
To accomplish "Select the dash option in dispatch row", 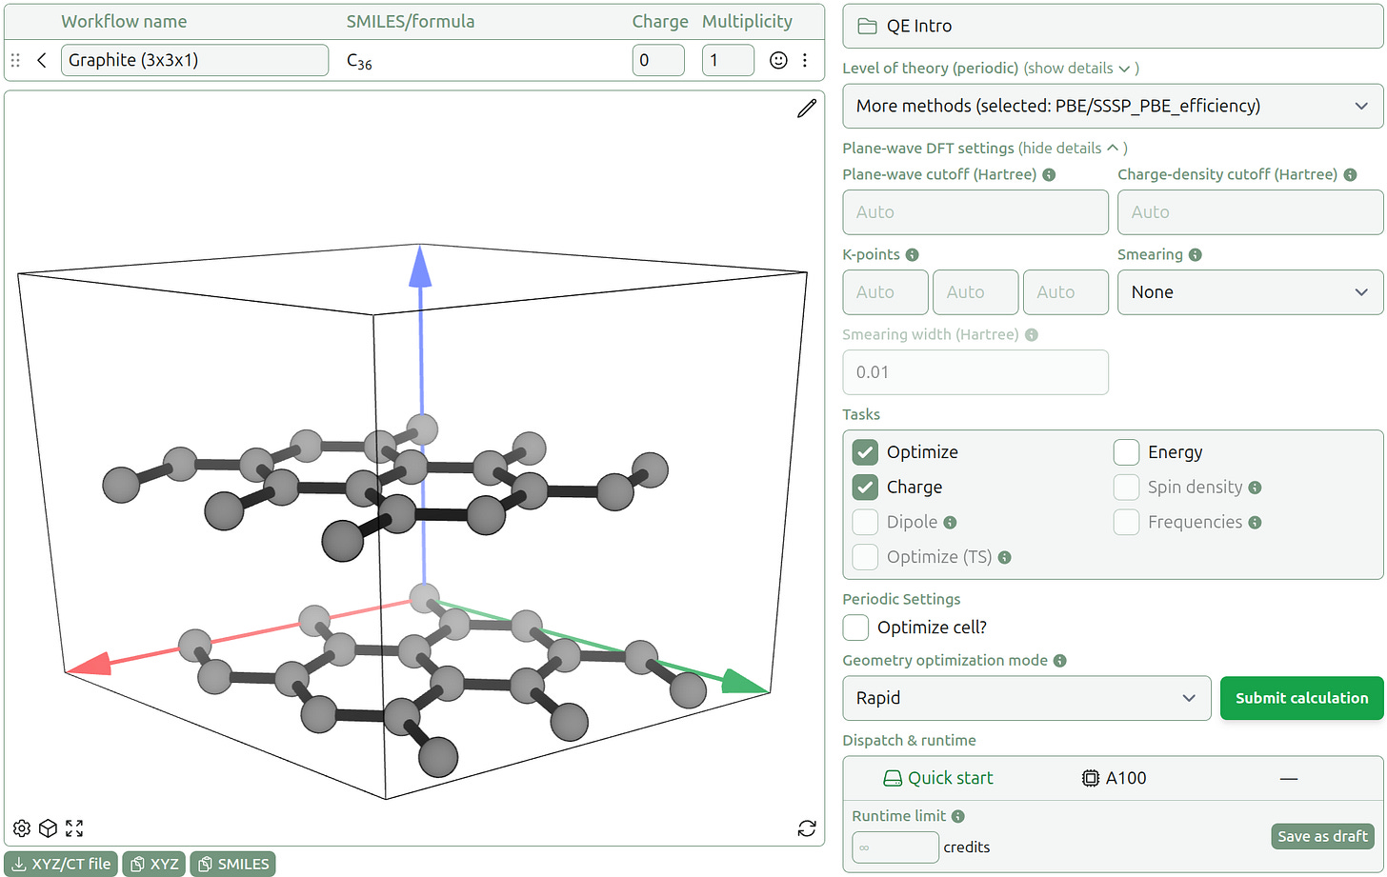I will (x=1289, y=778).
